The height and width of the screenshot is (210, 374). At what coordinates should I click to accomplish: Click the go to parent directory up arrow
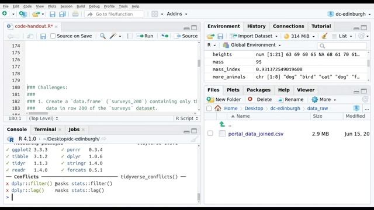tap(222, 124)
